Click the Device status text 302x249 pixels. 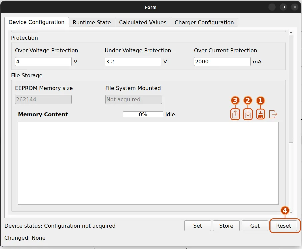pos(60,226)
